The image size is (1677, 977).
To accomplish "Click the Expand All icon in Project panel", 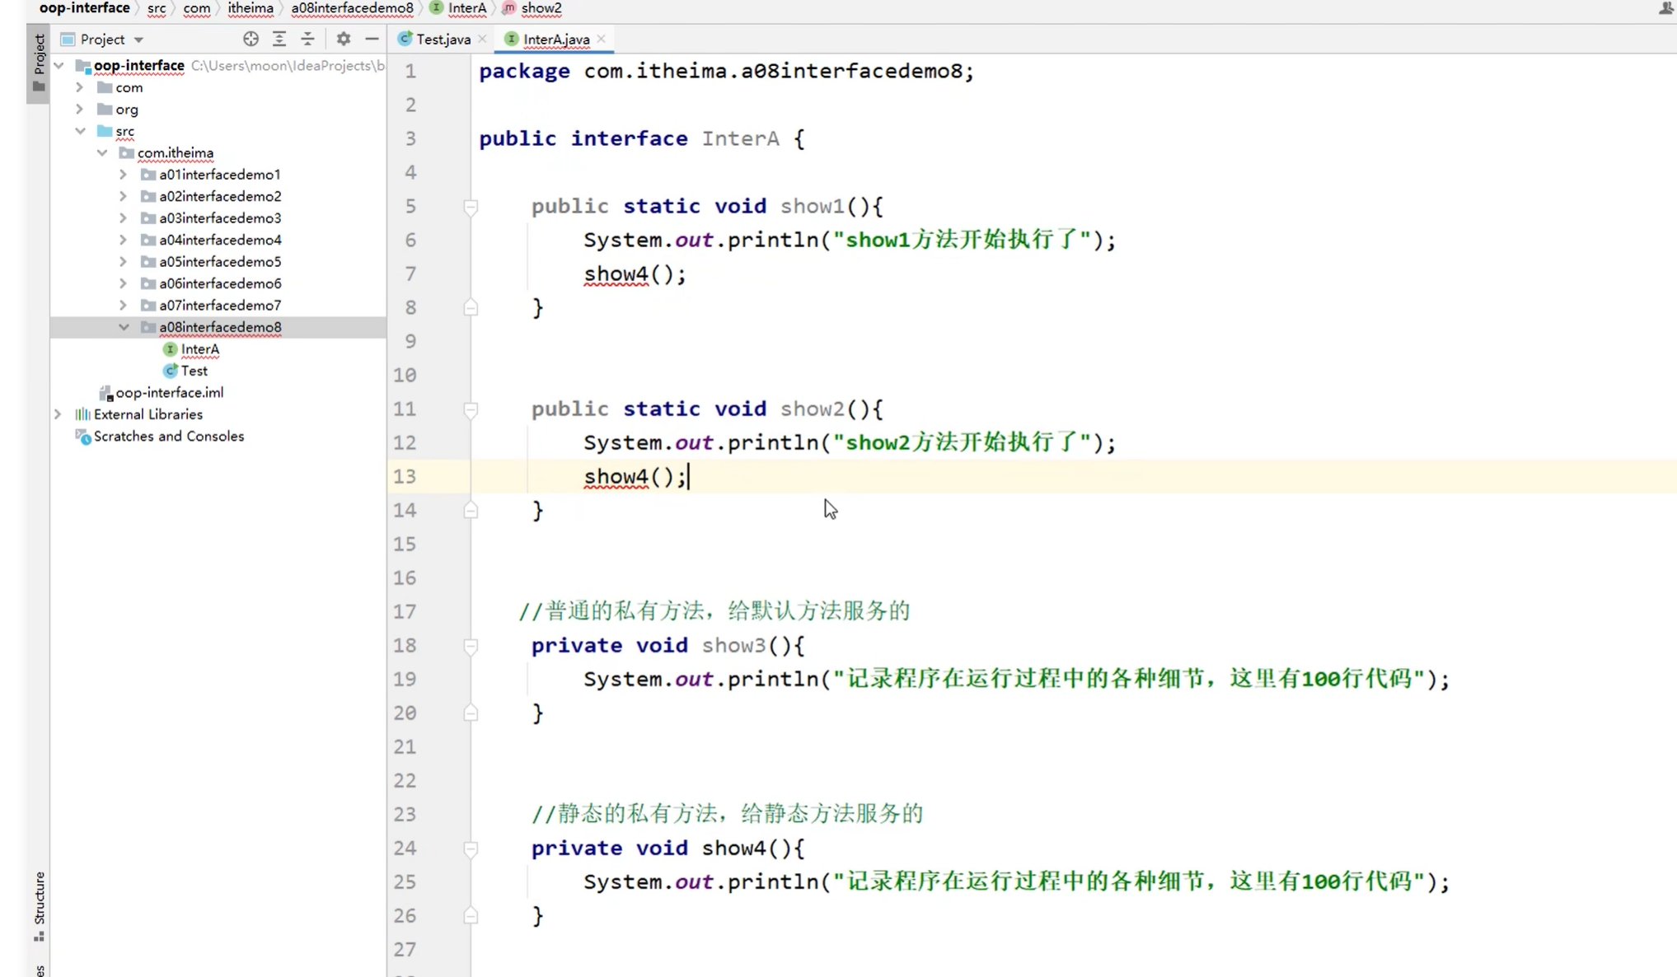I will coord(279,39).
